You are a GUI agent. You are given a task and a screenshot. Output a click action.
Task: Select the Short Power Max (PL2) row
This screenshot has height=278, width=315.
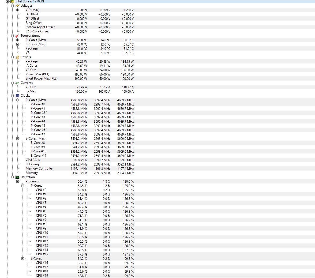point(42,78)
